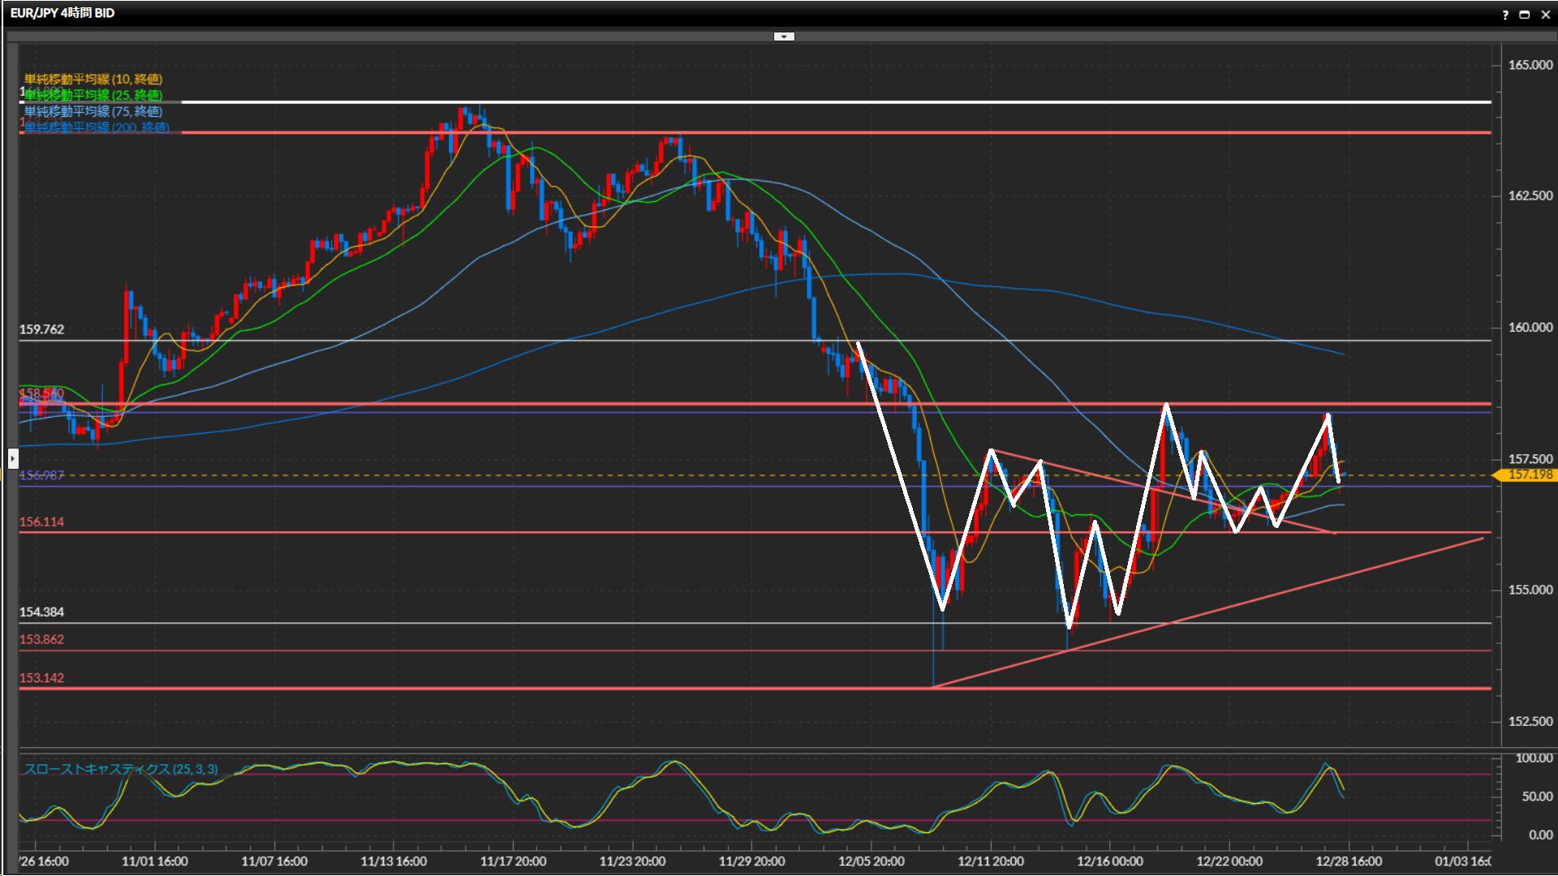Click the question mark help icon
This screenshot has height=876, width=1558.
(x=1505, y=15)
